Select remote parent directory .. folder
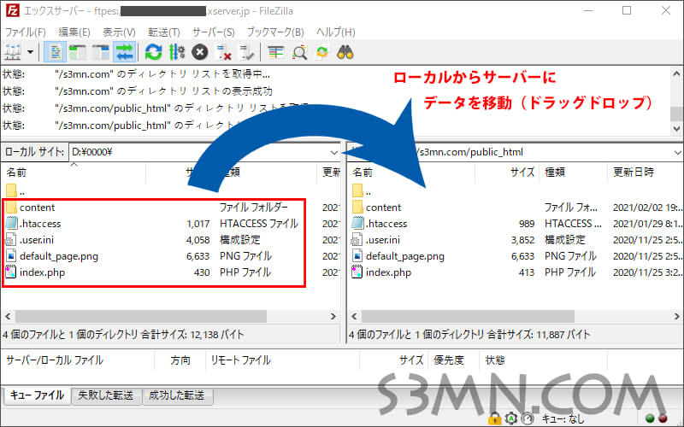The height and width of the screenshot is (427, 684). pos(362,190)
